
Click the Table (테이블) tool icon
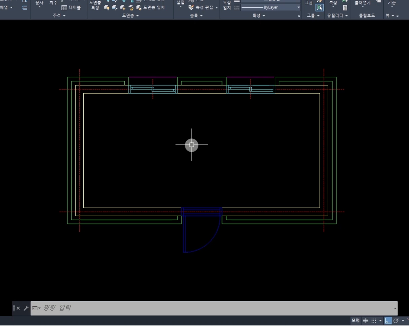tap(65, 8)
